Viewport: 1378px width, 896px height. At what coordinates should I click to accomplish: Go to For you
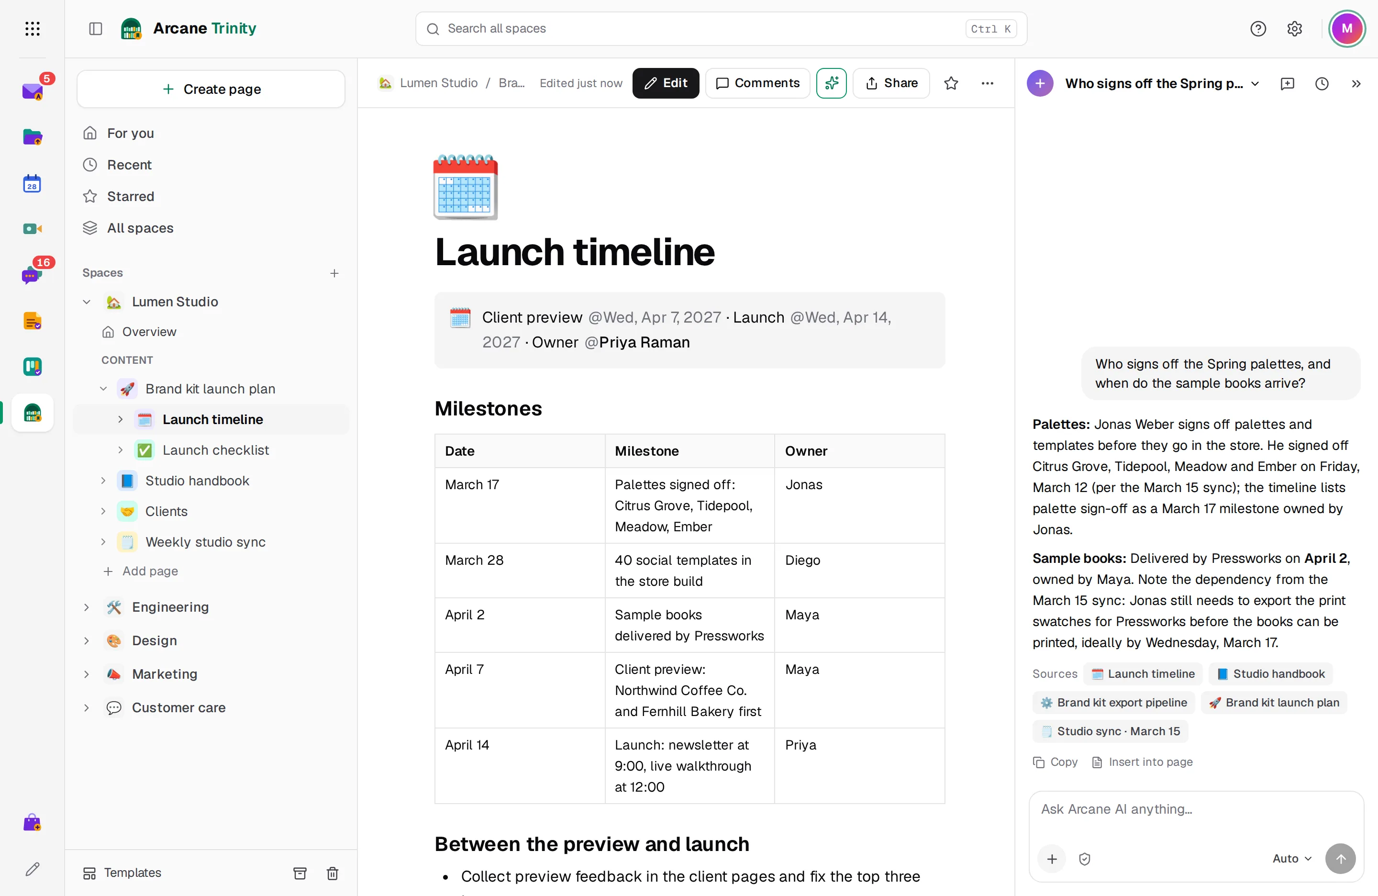[x=211, y=133]
